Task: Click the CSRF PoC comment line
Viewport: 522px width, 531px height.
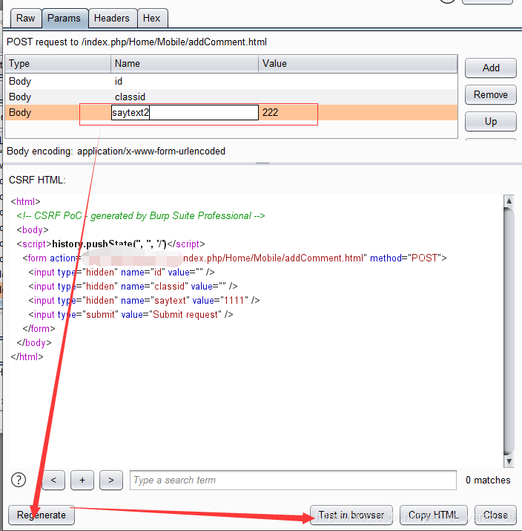Action: click(x=141, y=216)
